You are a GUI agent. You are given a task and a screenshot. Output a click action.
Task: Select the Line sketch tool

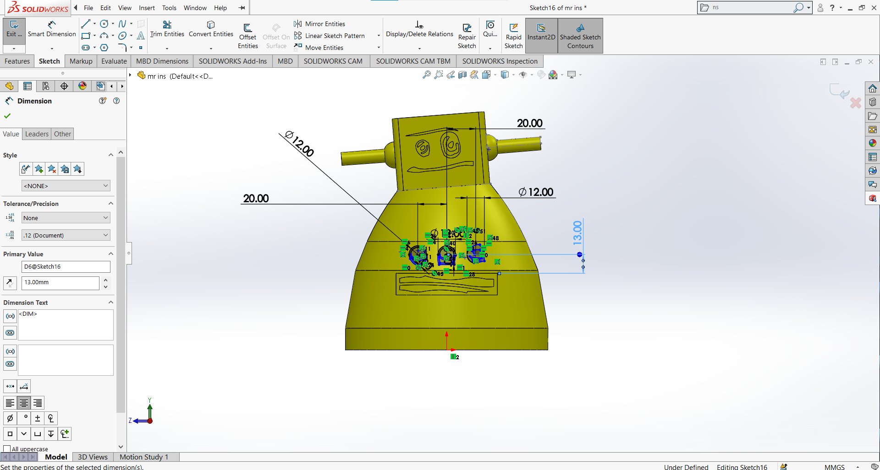85,23
